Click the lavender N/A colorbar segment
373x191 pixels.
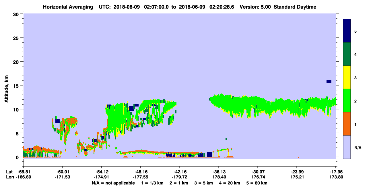(347, 147)
